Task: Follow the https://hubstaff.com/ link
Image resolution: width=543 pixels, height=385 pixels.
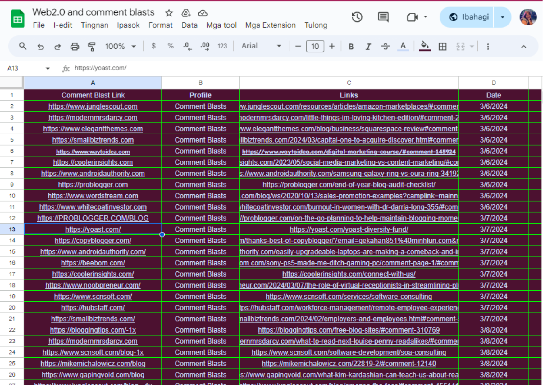Action: click(93, 308)
